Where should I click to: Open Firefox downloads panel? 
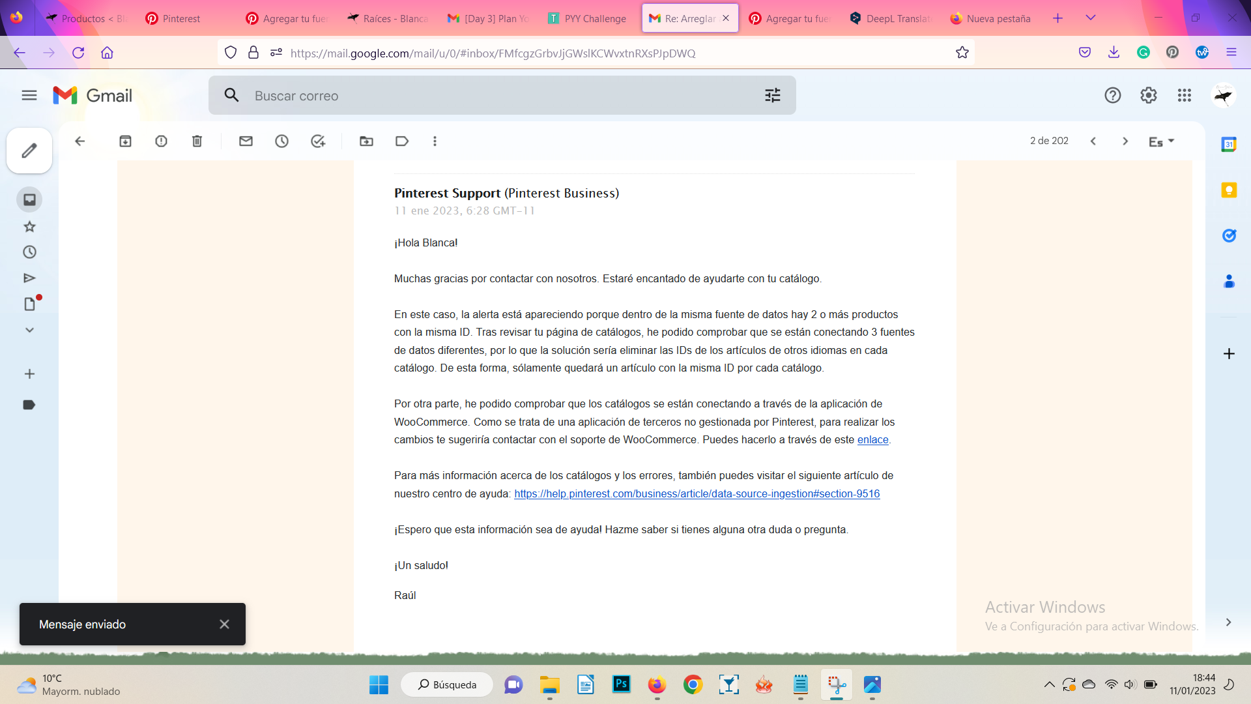point(1114,52)
